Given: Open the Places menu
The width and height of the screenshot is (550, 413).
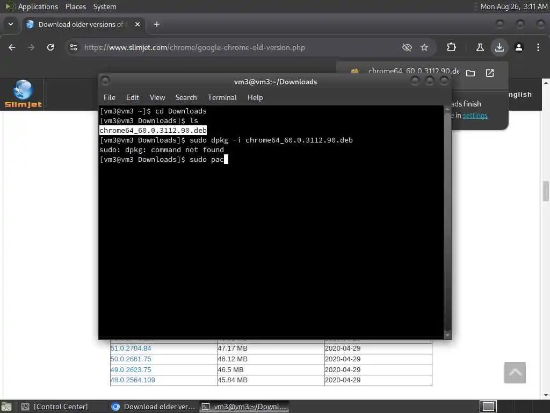Looking at the screenshot, I should (76, 6).
